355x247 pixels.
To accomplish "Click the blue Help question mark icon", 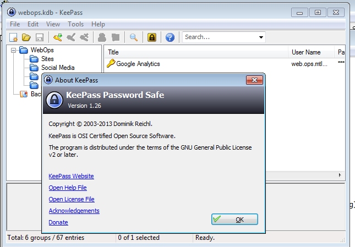I will coord(170,37).
